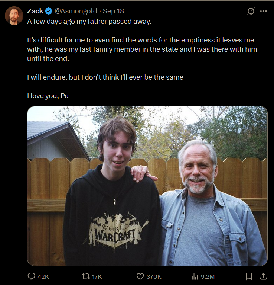Bookmark this post
This screenshot has width=274, height=285.
249,276
